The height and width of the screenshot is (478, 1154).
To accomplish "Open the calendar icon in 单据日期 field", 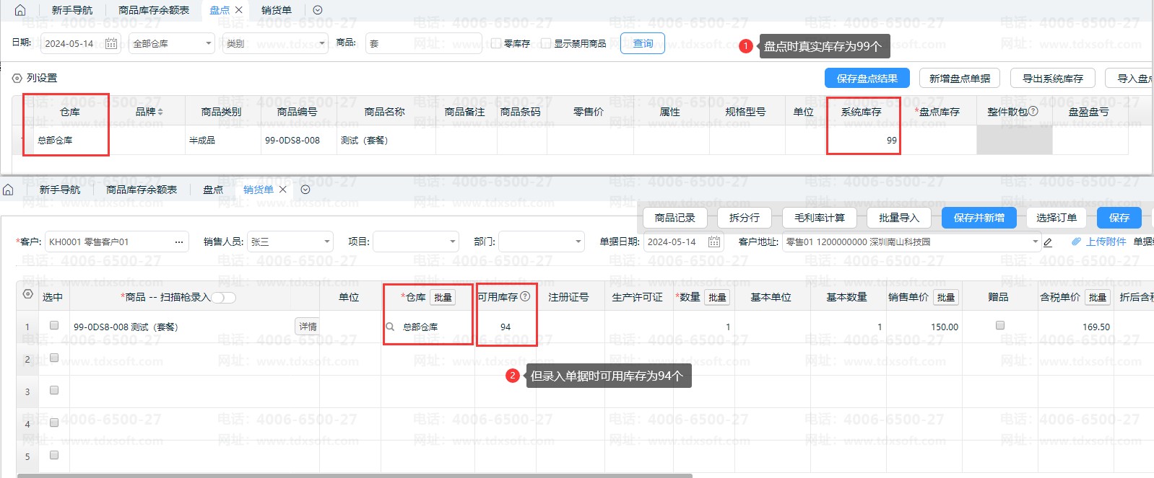I will [713, 242].
